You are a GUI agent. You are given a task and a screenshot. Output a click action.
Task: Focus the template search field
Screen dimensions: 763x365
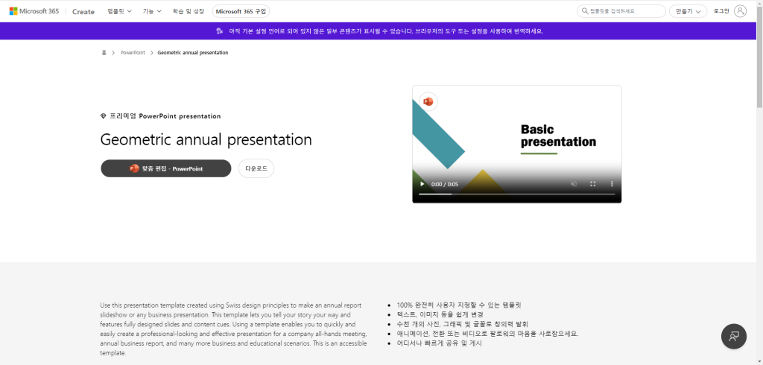[x=621, y=11]
